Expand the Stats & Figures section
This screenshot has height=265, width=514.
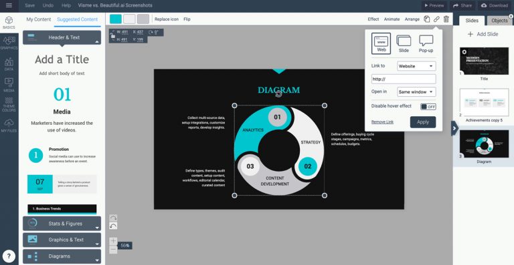click(x=62, y=224)
